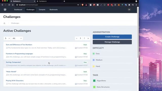Click the people icon under Sorting: Comparator!
The width and height of the screenshot is (162, 91).
point(7,65)
